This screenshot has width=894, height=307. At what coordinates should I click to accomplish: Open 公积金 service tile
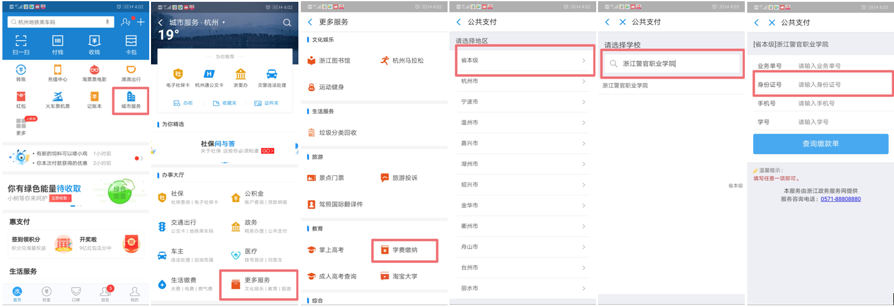coord(260,198)
